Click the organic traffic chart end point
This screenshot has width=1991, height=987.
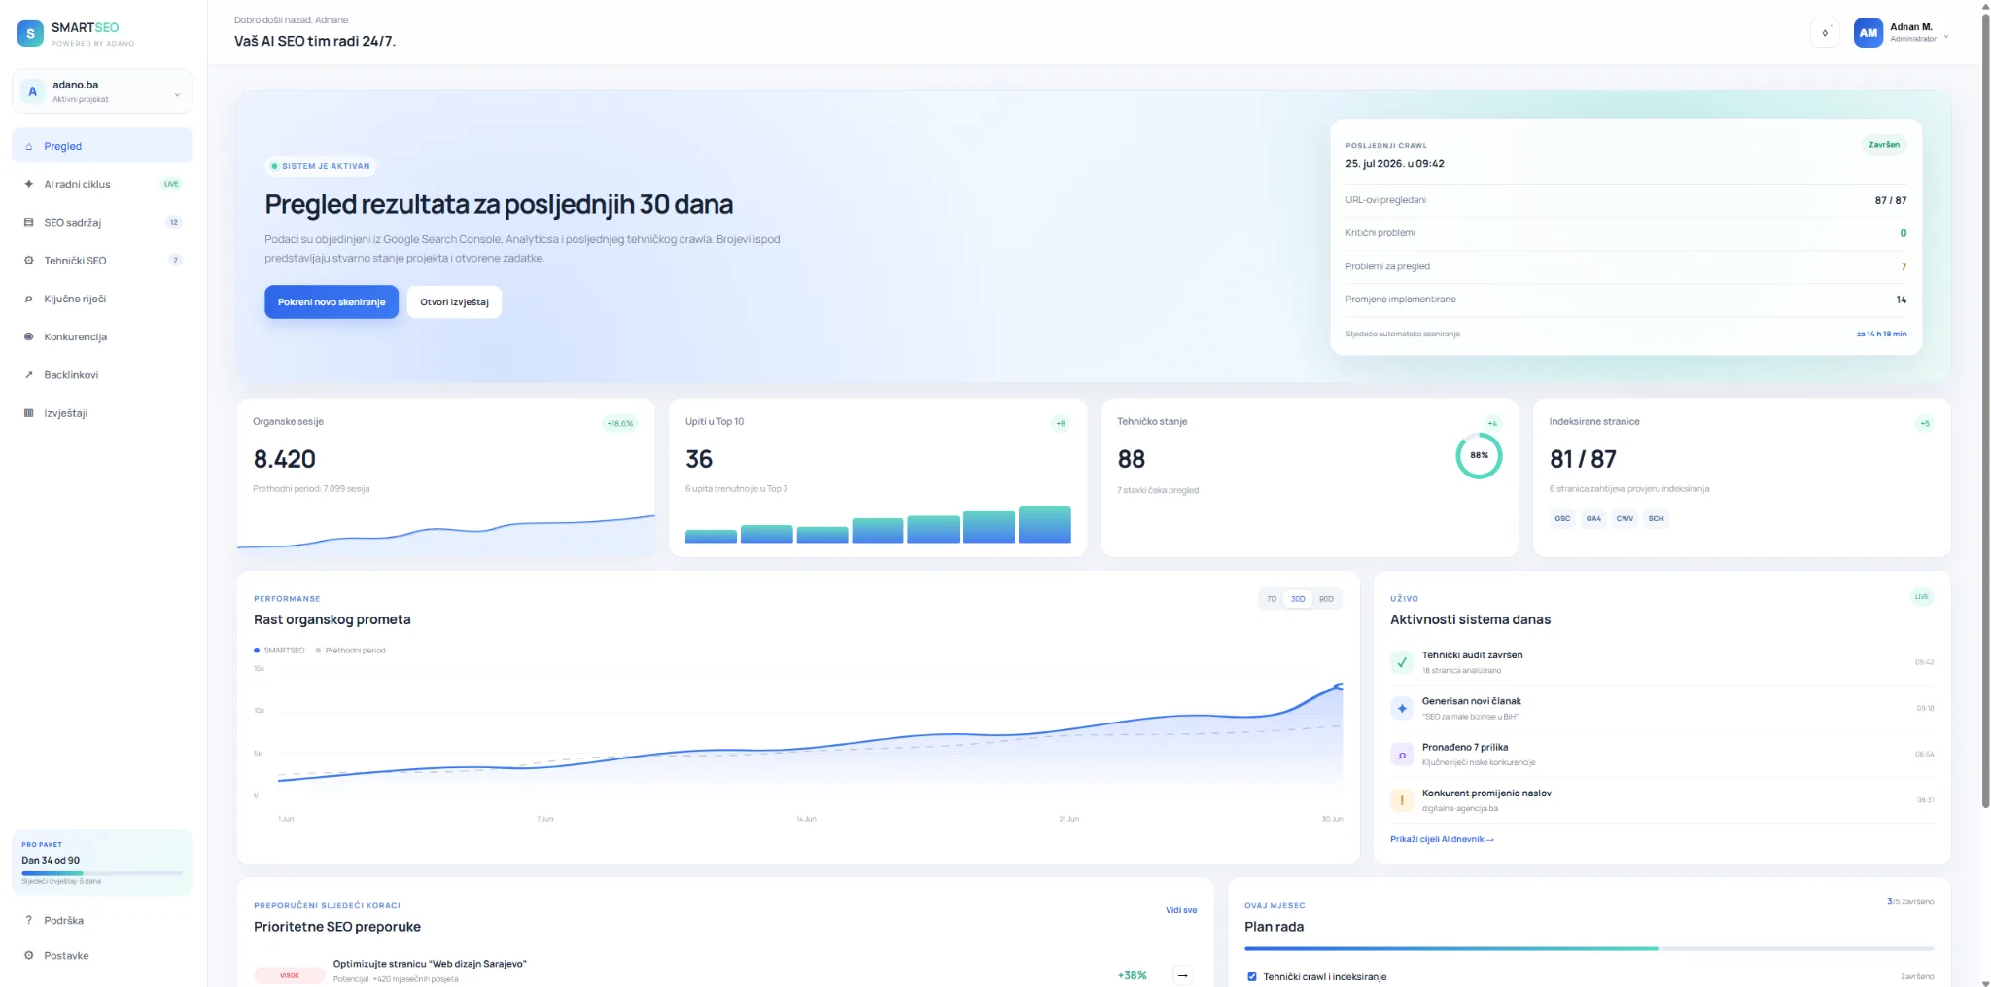click(x=1339, y=687)
